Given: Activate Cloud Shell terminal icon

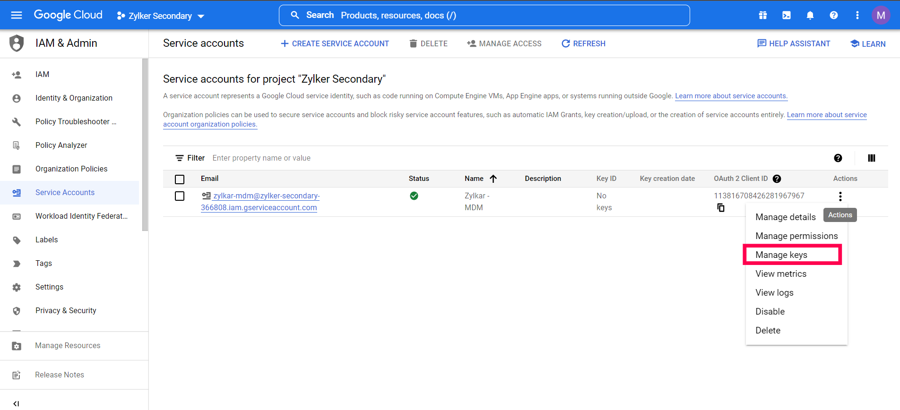Looking at the screenshot, I should [787, 15].
